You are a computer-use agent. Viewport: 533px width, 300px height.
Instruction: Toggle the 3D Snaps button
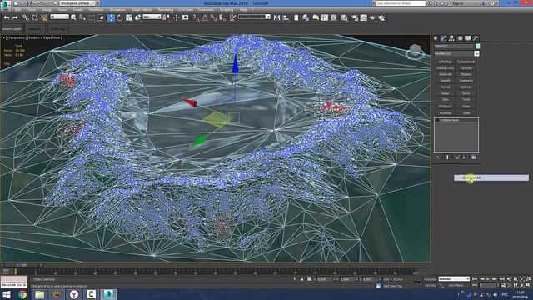point(196,17)
